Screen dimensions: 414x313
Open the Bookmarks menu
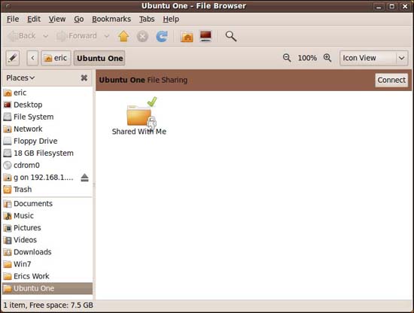coord(111,19)
